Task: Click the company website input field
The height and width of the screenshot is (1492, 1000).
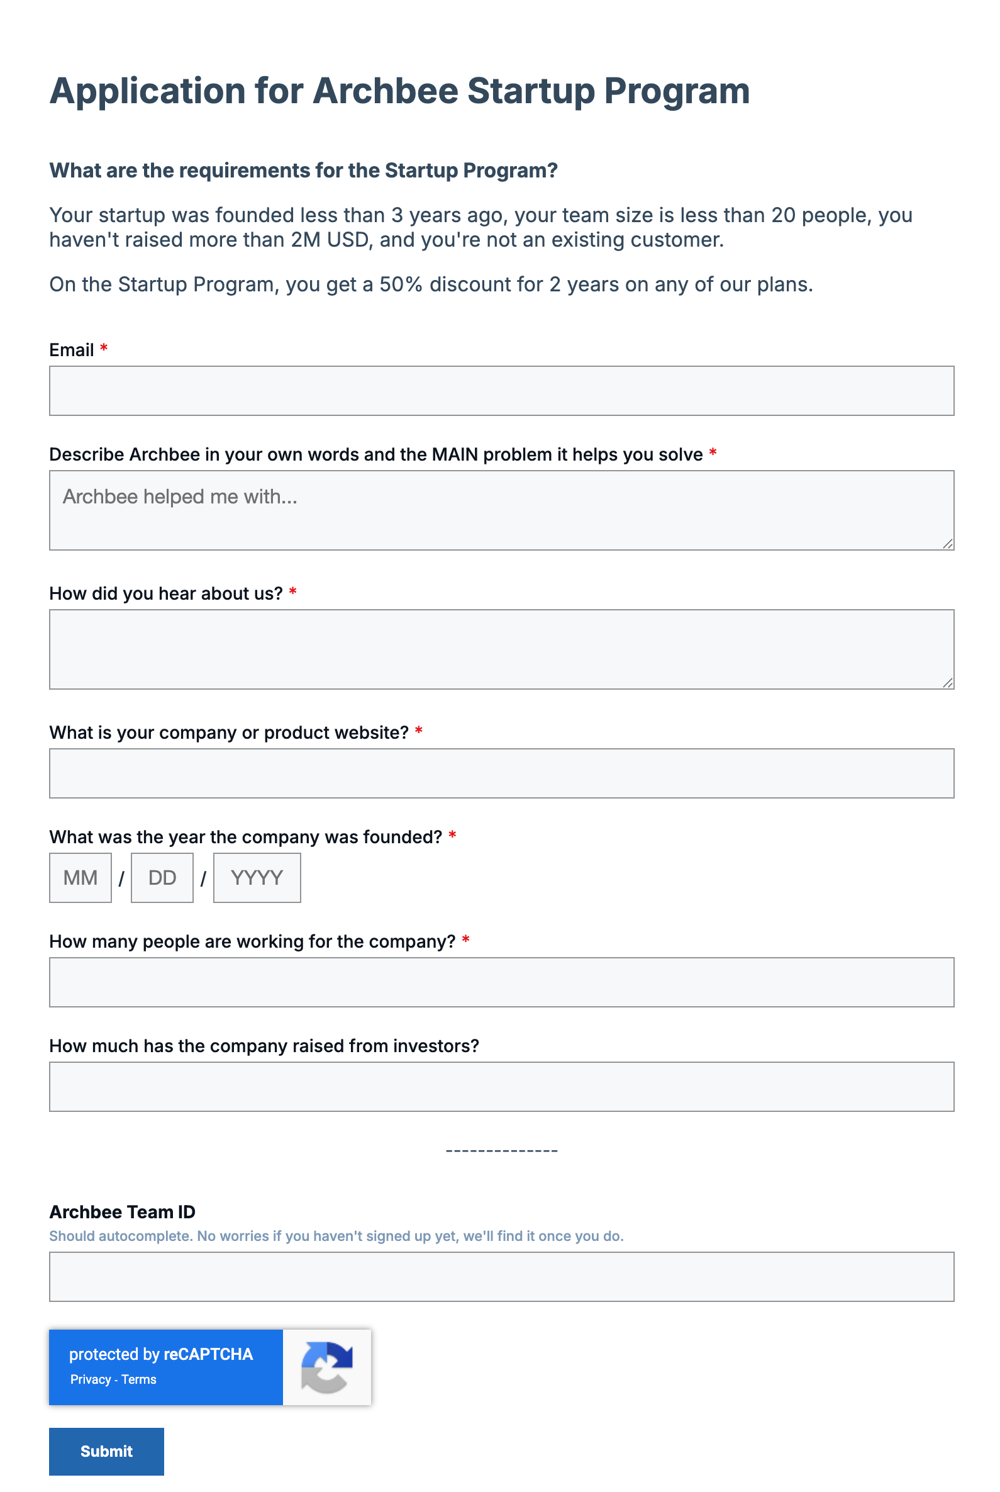Action: (x=501, y=773)
